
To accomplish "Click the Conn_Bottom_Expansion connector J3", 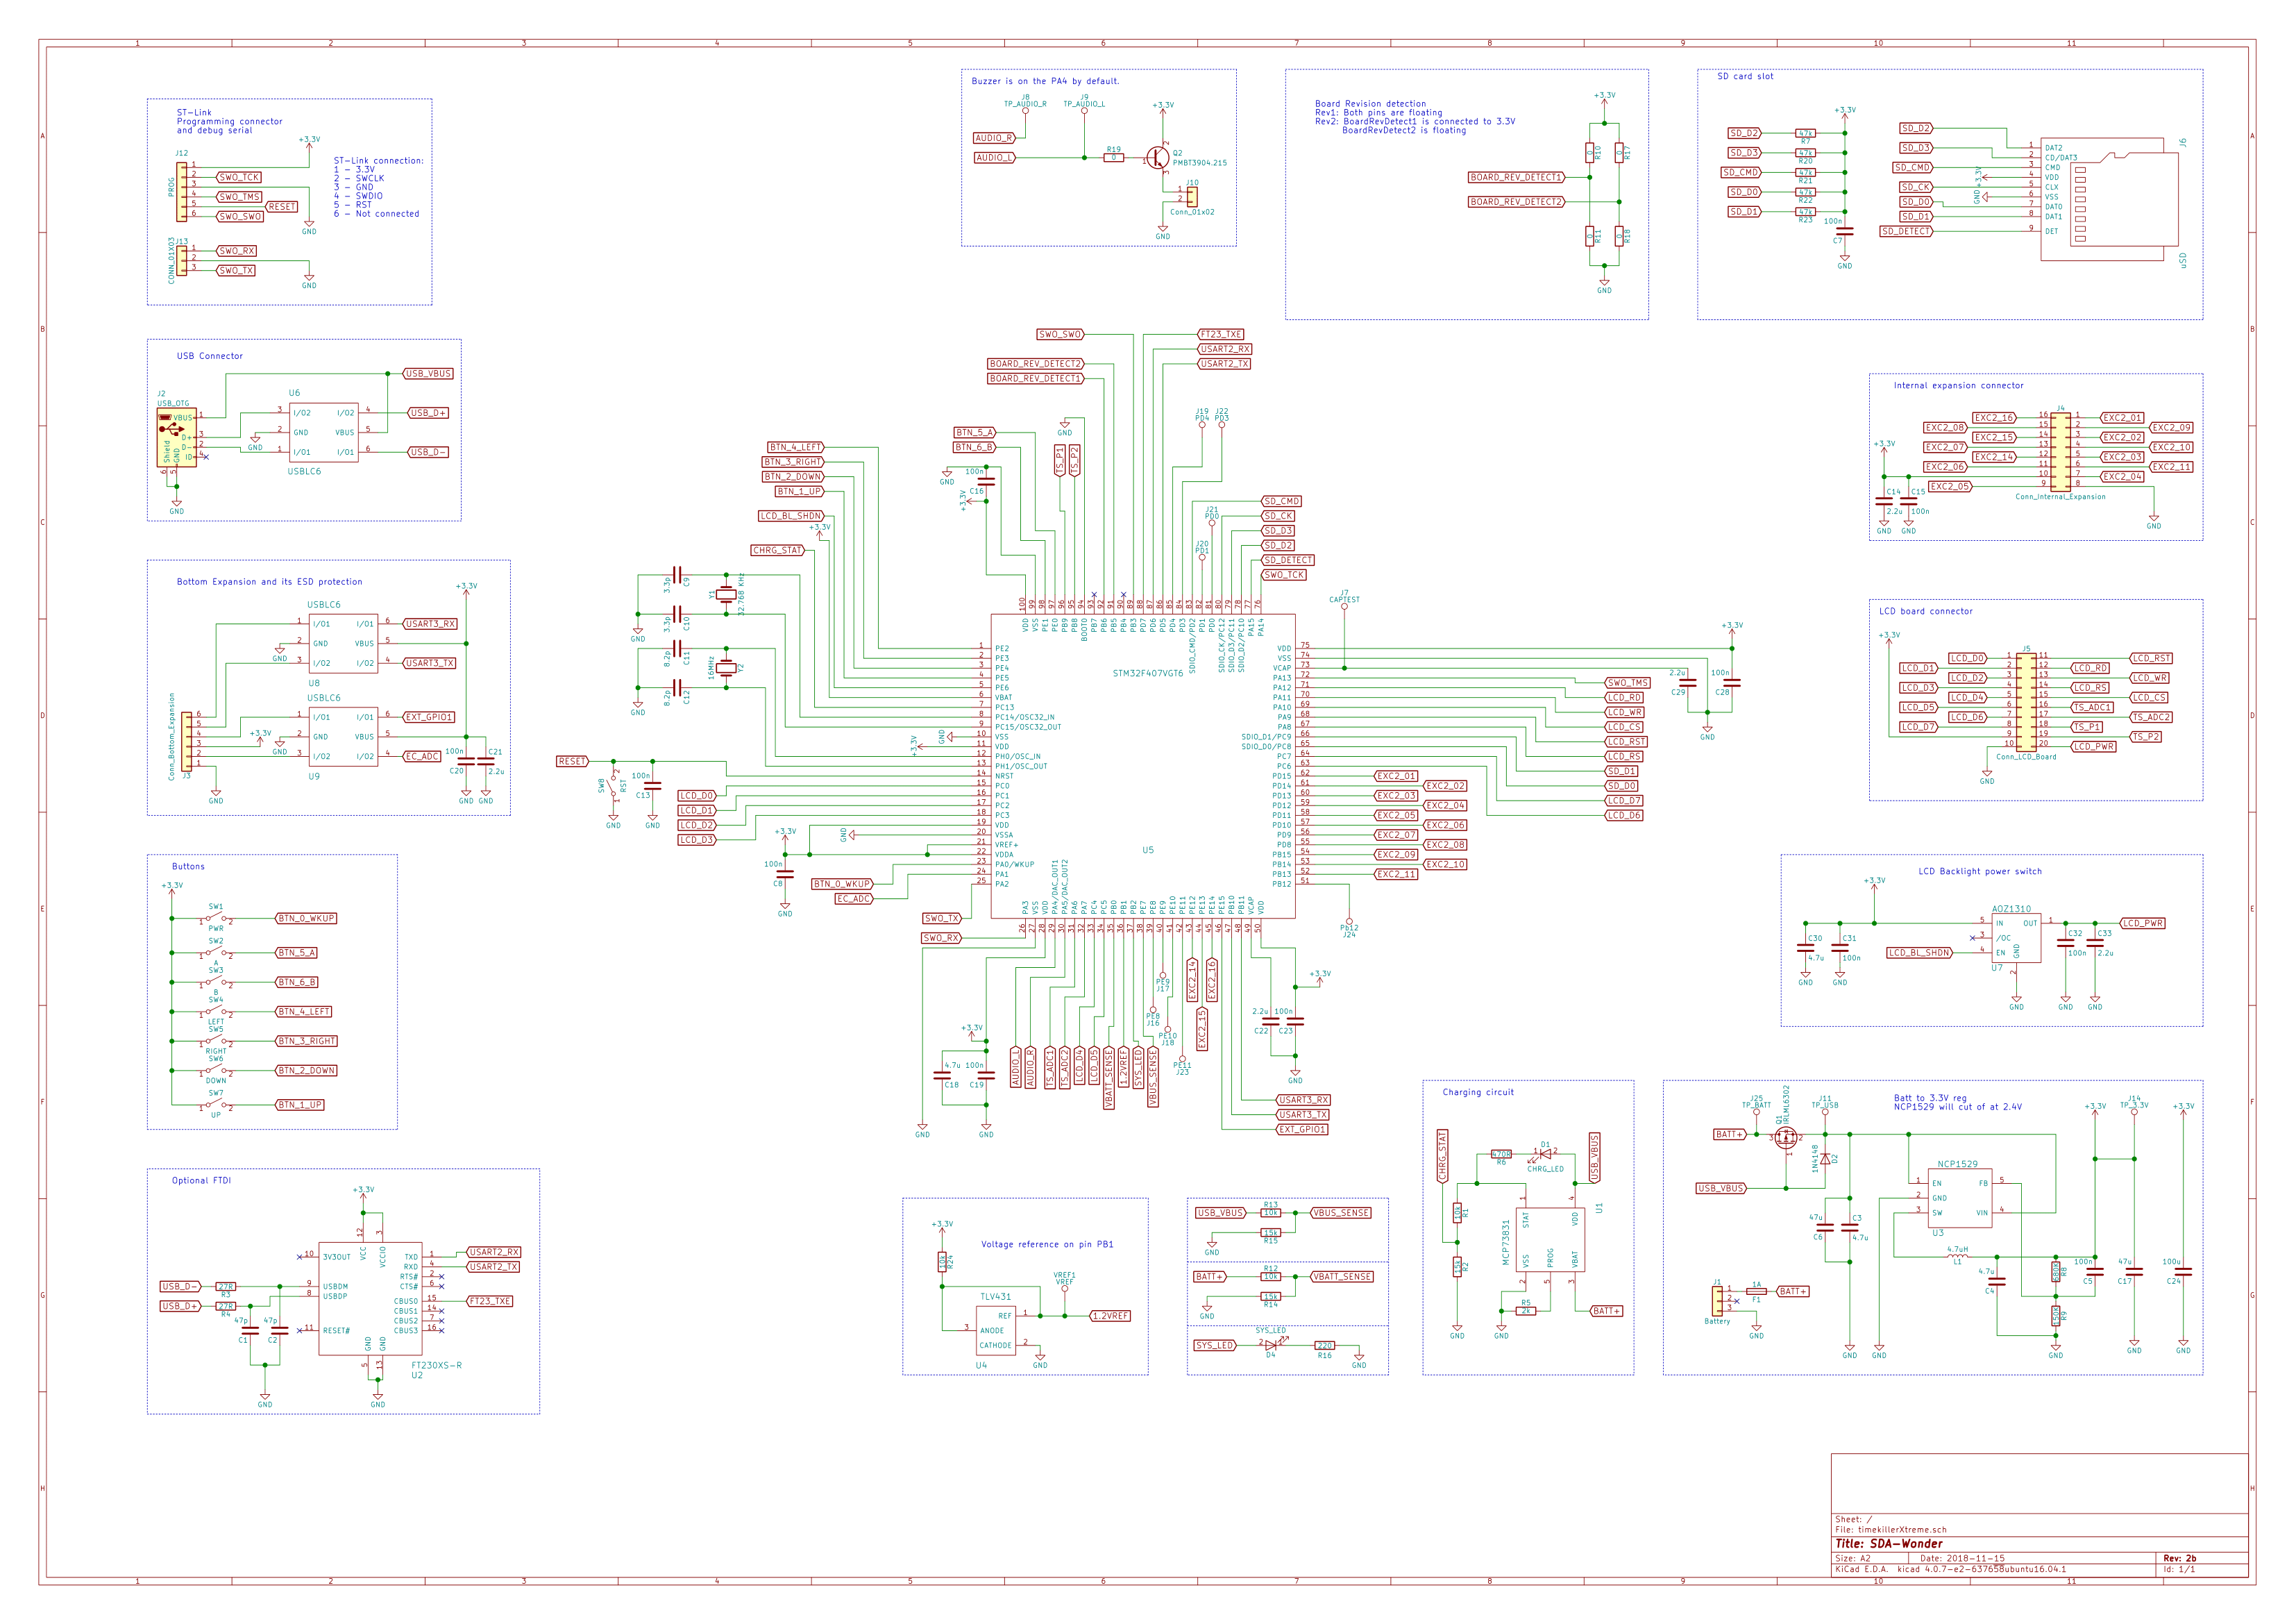I will [x=187, y=740].
